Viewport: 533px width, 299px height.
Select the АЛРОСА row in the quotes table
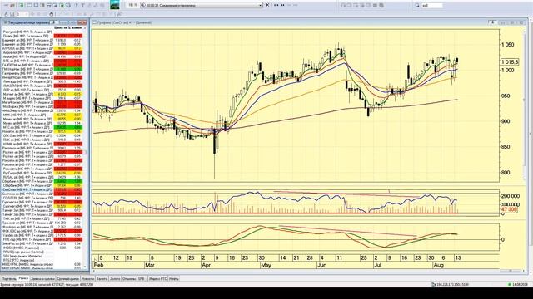(x=42, y=48)
